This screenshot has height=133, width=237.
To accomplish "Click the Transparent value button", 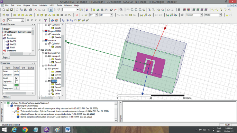I will pos(16,89).
